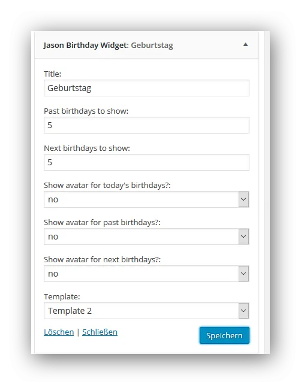Open the next birthdays avatar dropdown
This screenshot has height=385, width=301.
coord(146,274)
